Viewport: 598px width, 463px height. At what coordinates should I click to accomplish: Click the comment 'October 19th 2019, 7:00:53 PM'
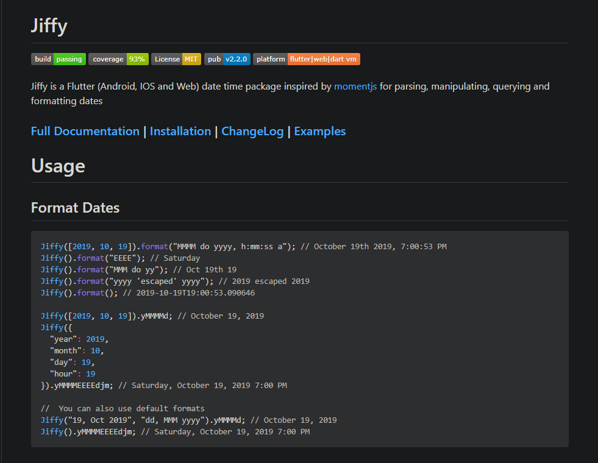pyautogui.click(x=373, y=247)
